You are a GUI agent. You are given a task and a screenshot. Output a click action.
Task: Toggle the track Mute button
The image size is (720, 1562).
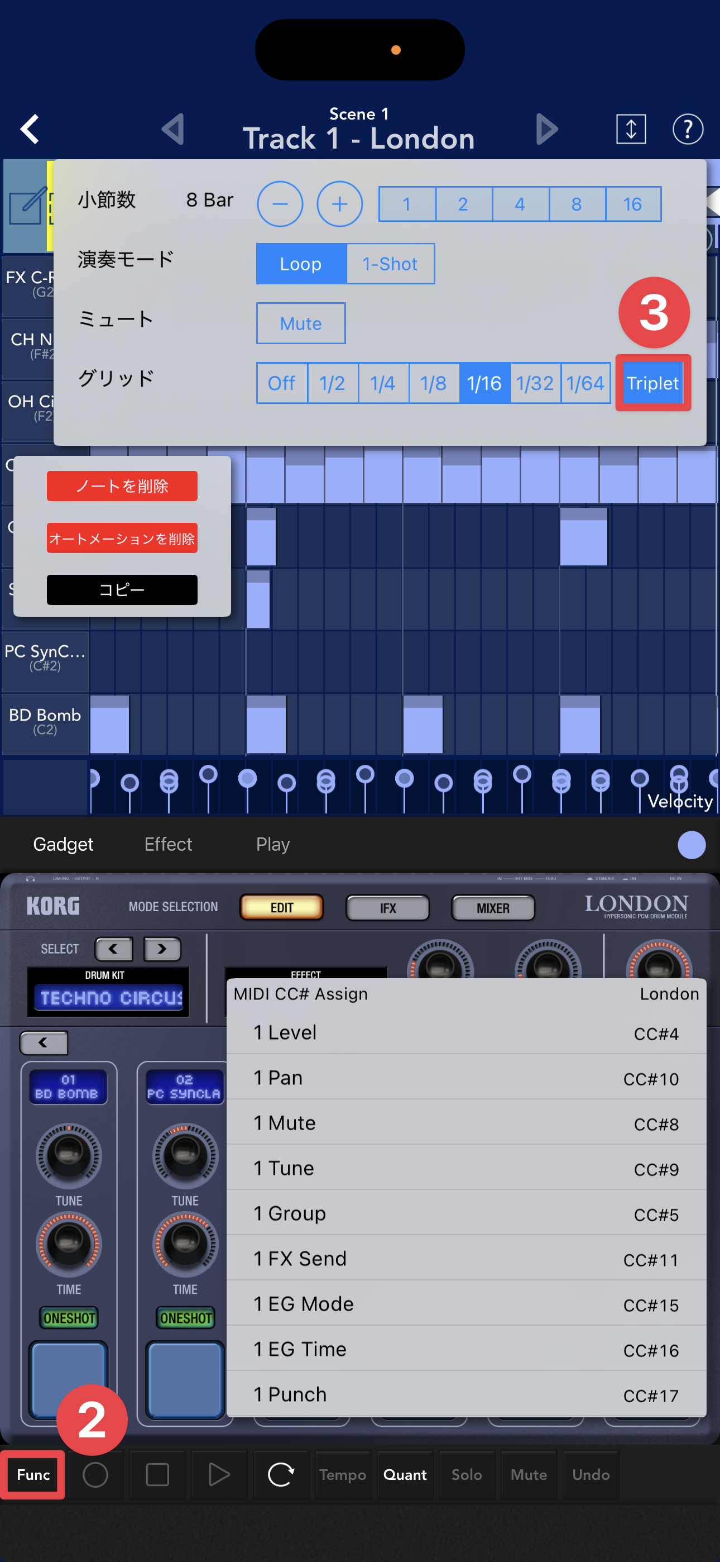[x=301, y=323]
